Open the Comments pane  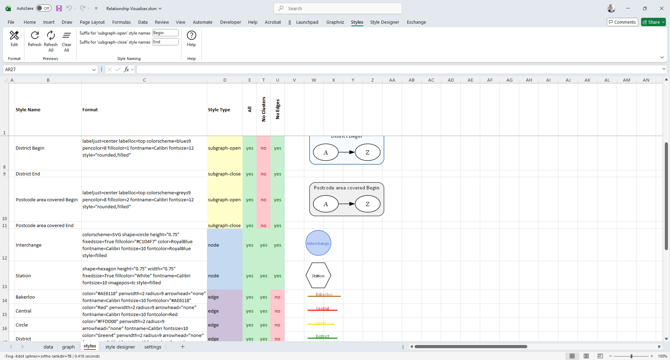pyautogui.click(x=622, y=22)
